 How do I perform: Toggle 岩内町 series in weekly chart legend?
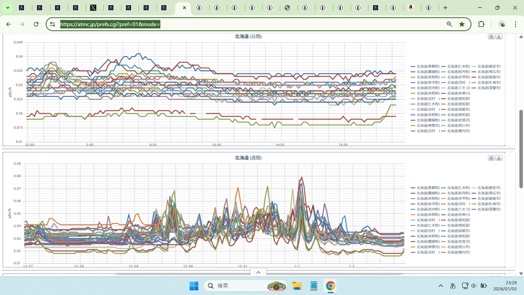pyautogui.click(x=425, y=209)
